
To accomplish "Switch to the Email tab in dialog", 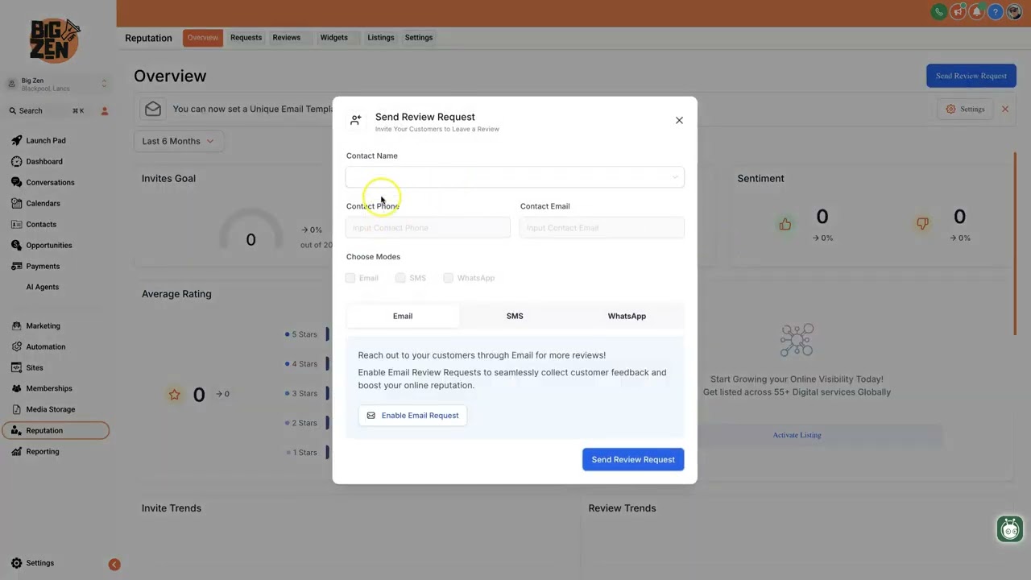I will (x=403, y=316).
